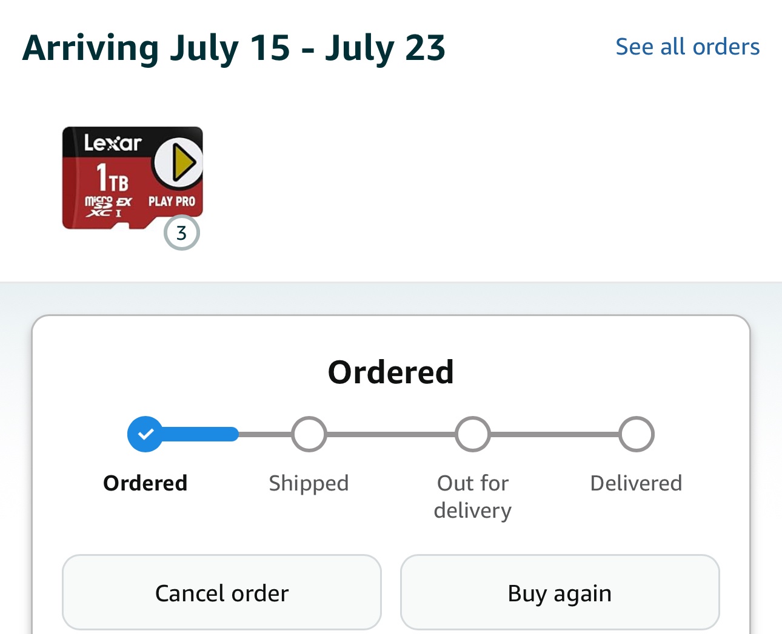This screenshot has width=782, height=634.
Task: Click the Buy again button
Action: pos(560,593)
